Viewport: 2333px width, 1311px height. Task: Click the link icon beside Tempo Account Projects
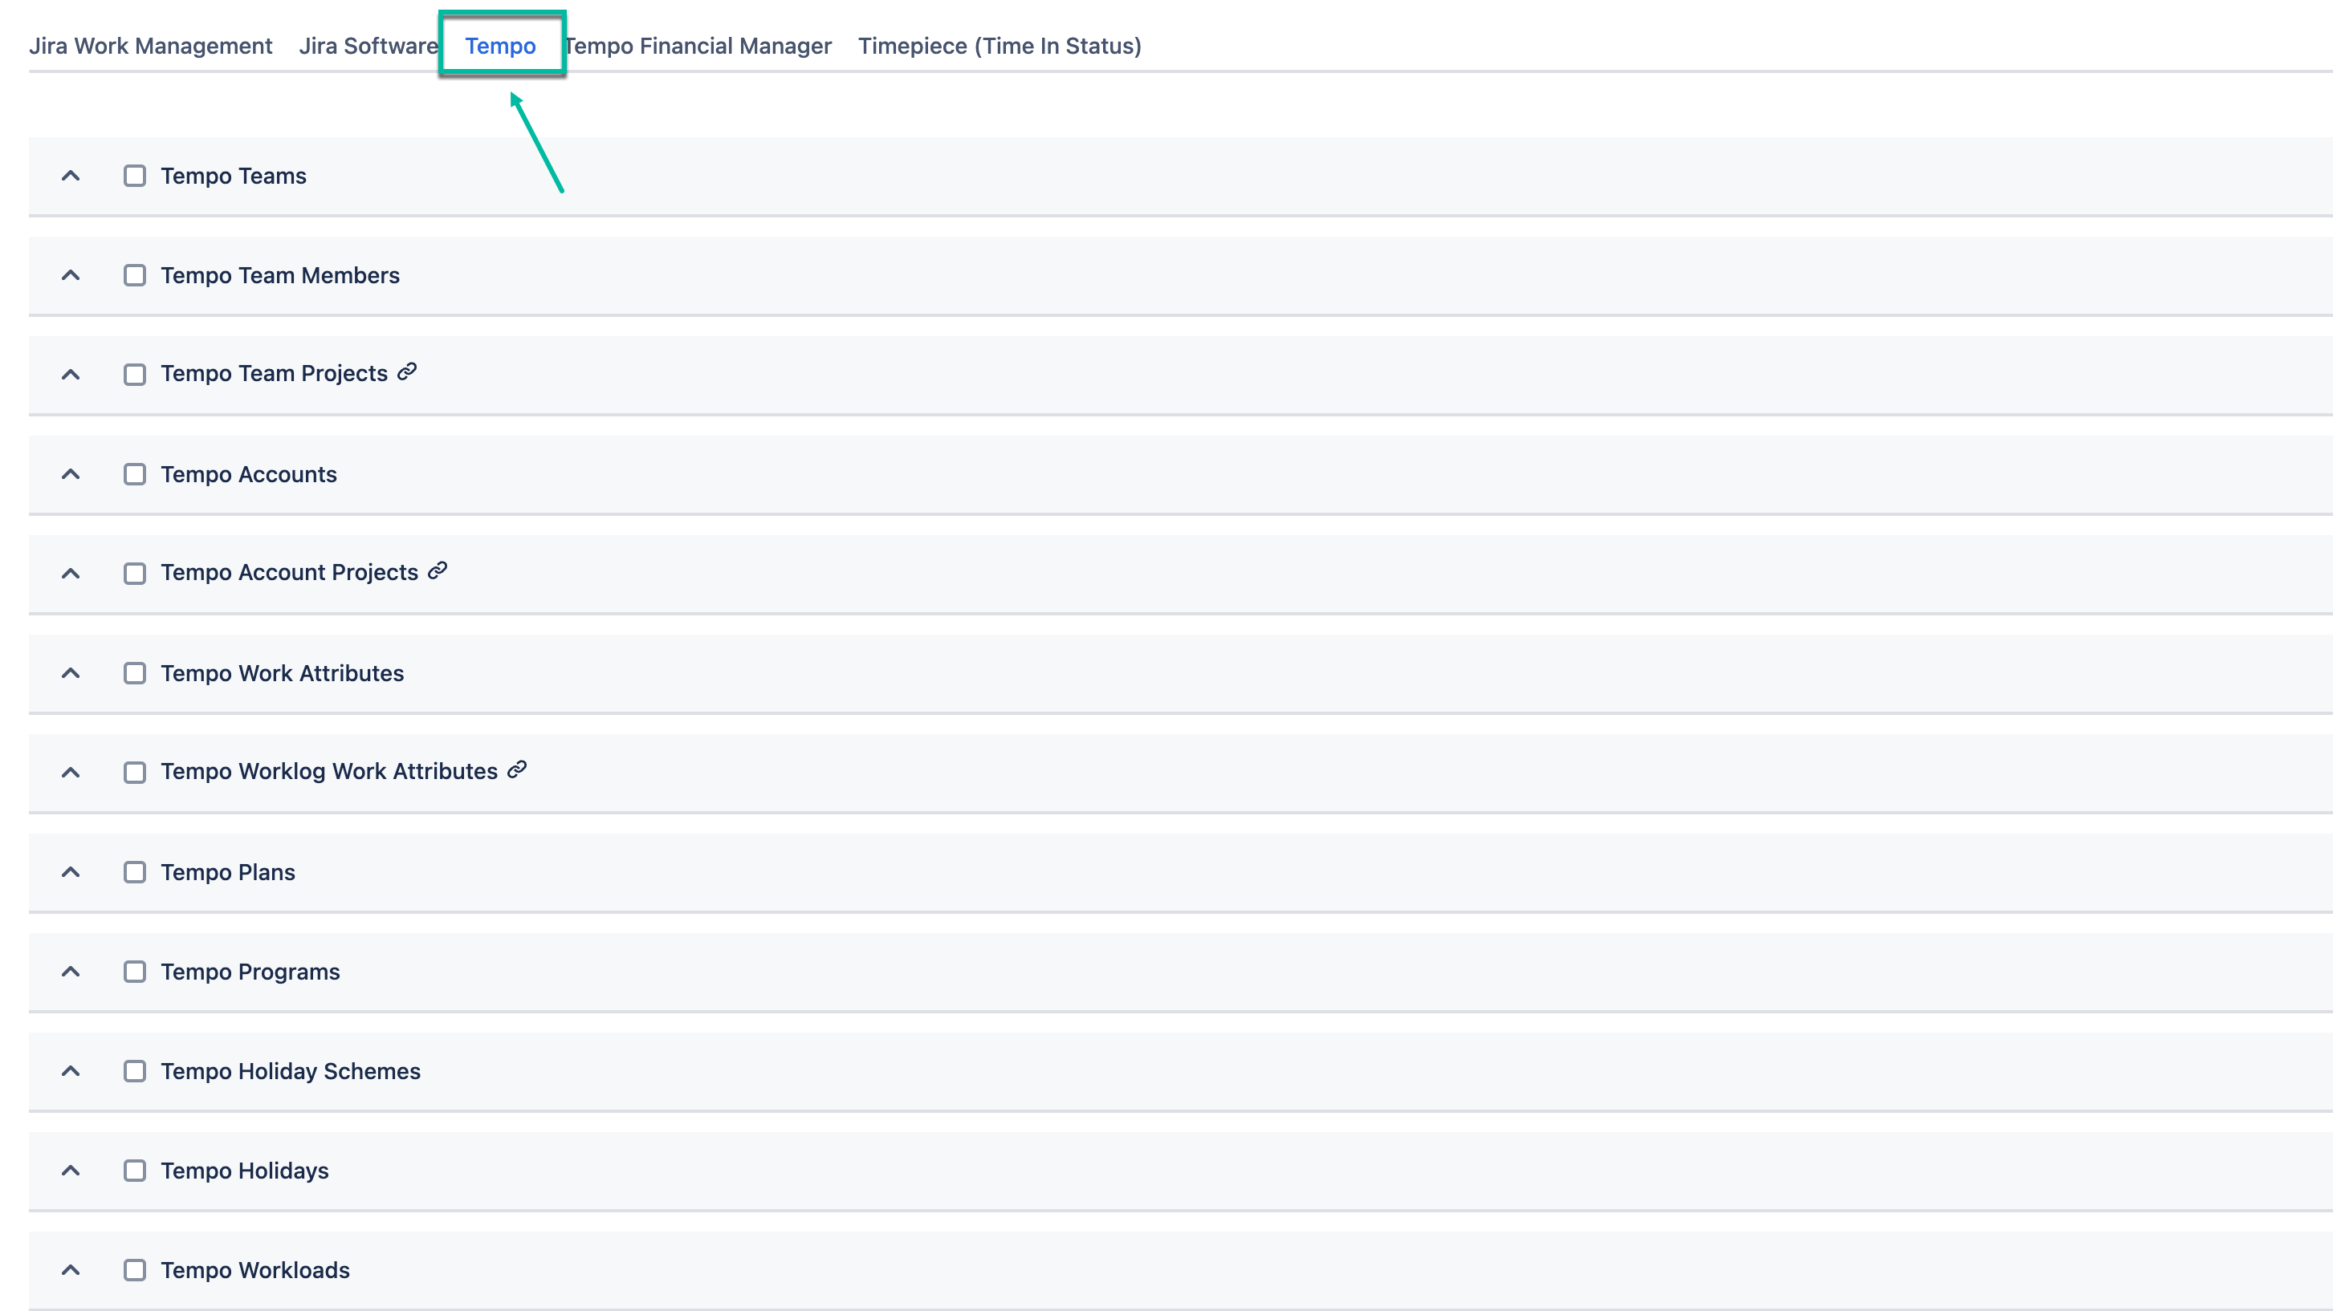(x=437, y=571)
